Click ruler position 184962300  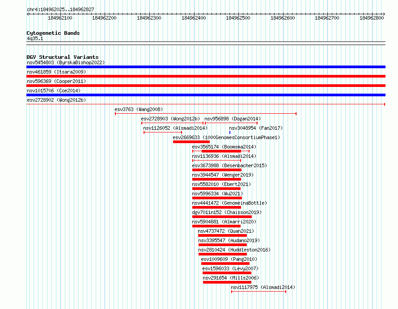tap(149, 18)
